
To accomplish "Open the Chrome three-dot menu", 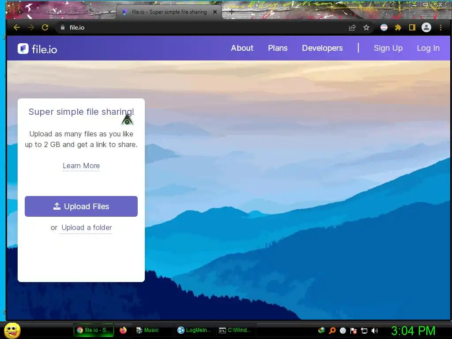I will click(x=441, y=27).
